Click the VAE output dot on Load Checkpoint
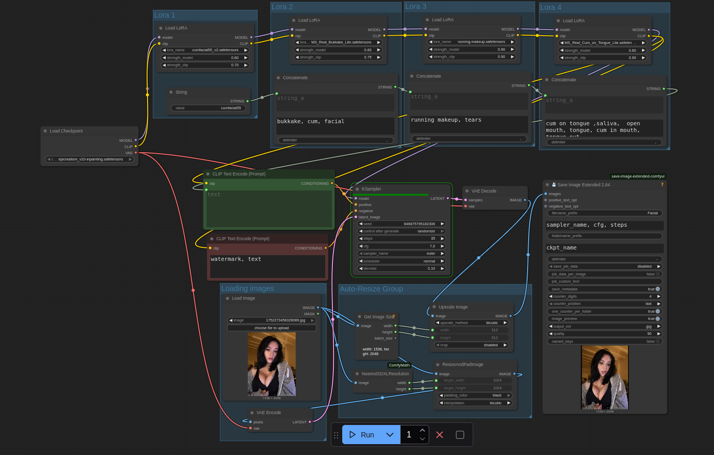Viewport: 714px width, 455px height. click(x=136, y=153)
